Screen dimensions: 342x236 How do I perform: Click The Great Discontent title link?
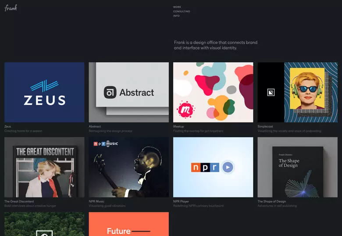[x=19, y=201]
